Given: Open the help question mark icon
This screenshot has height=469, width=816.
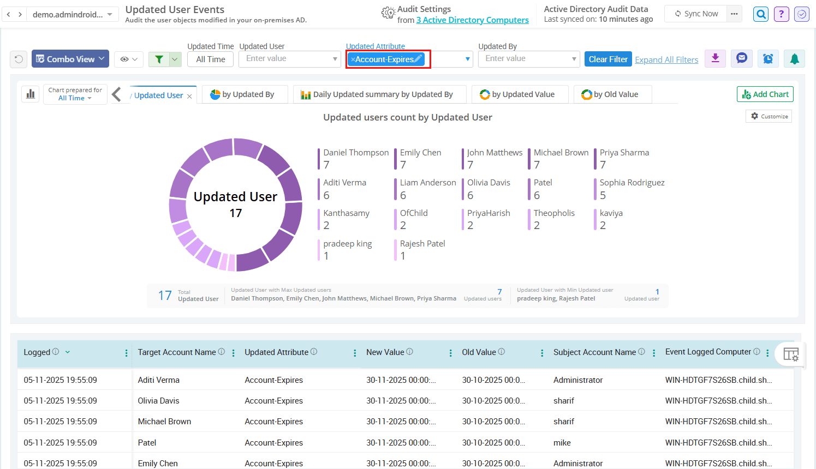Looking at the screenshot, I should click(x=781, y=14).
